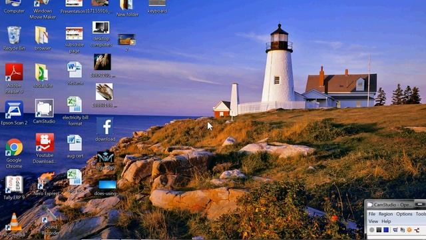Screen dimensions: 426x240
Task: Launch VLC media player shortcut
Action: coord(14,225)
